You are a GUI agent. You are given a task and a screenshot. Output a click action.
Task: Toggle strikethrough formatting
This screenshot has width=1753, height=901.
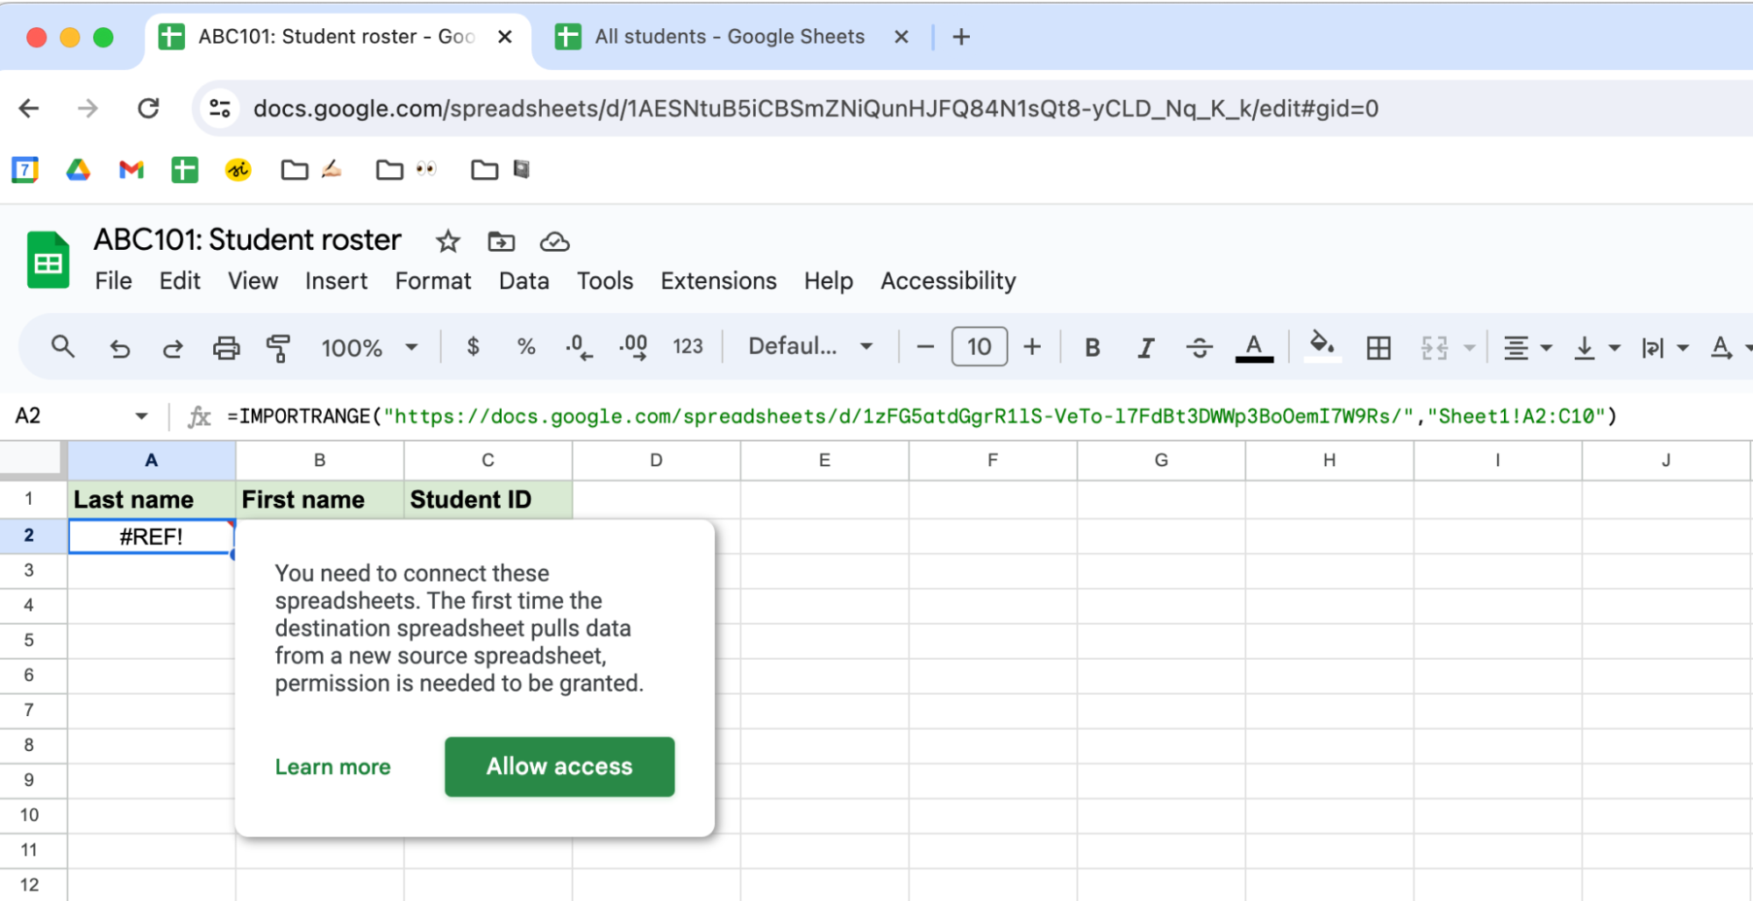[x=1199, y=348]
